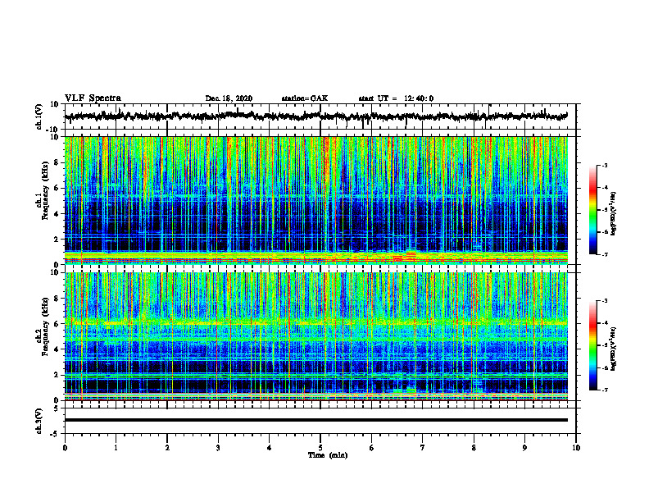Click the ch.3(V) axis label

tap(39, 421)
